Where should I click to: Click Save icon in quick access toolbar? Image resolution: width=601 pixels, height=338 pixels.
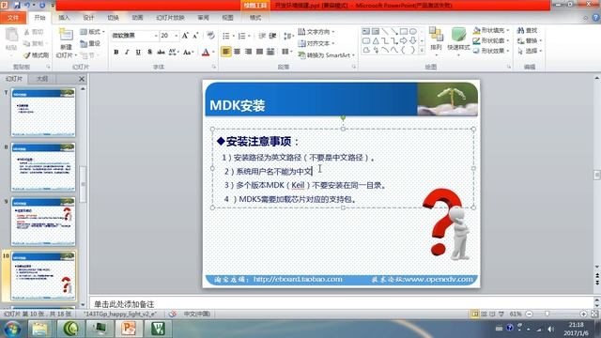click(x=17, y=6)
